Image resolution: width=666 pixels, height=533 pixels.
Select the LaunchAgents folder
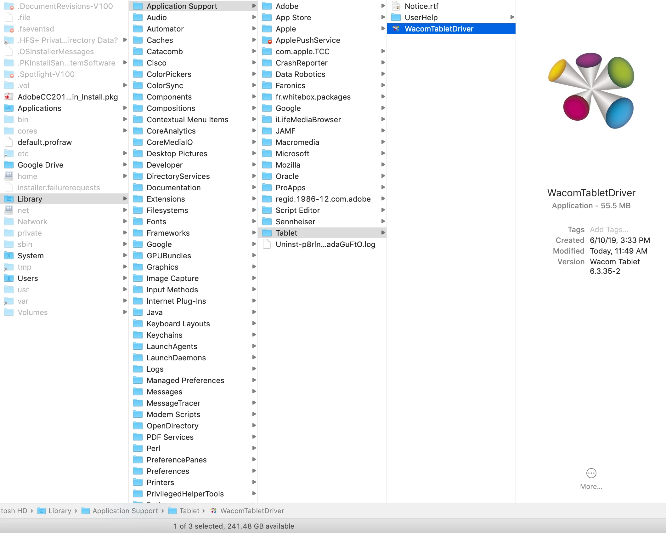193,346
